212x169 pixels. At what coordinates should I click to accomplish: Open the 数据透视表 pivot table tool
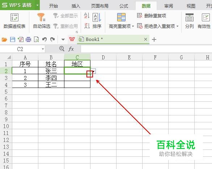point(14,21)
